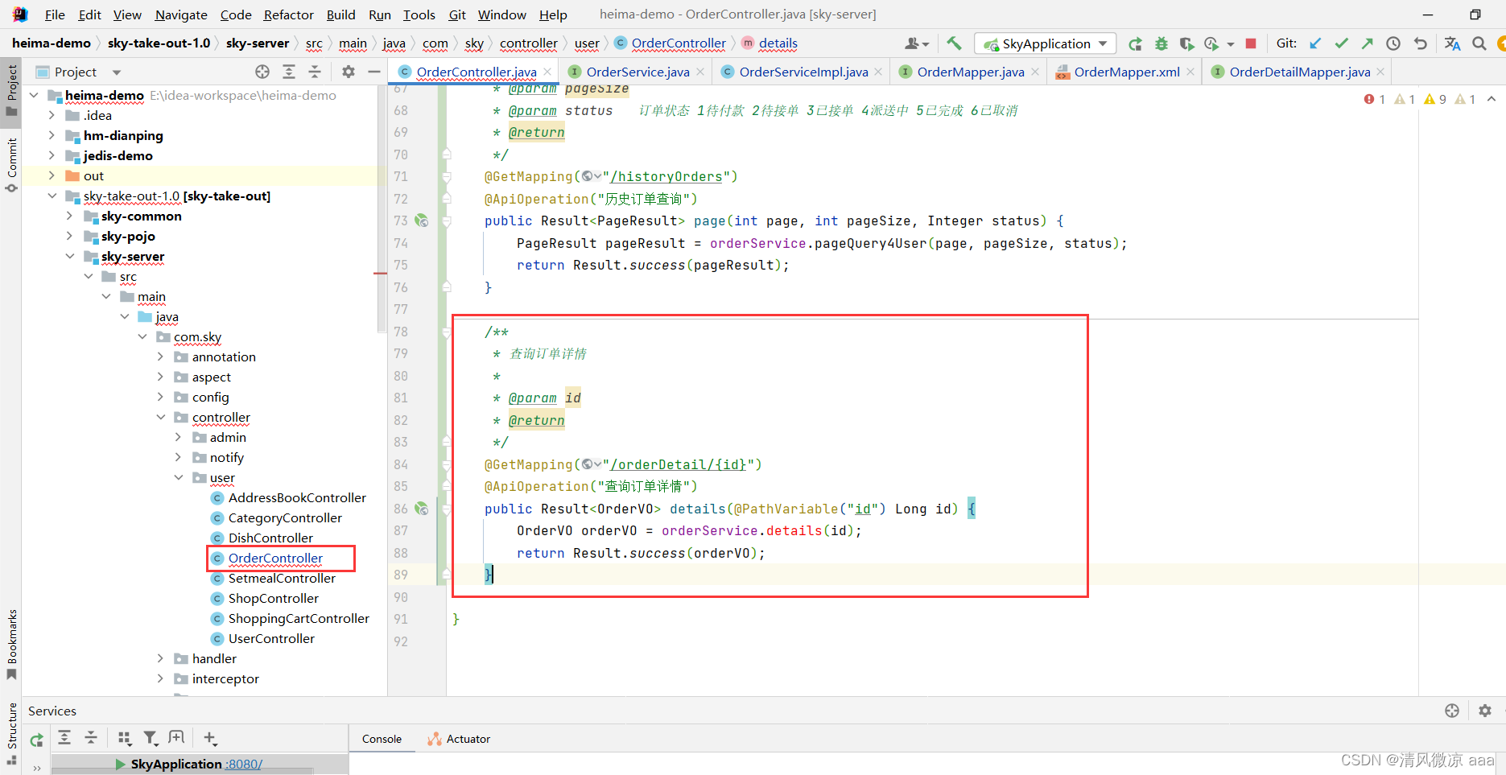Viewport: 1506px width, 775px height.
Task: Select OrderController in the Project tree
Action: coord(275,558)
